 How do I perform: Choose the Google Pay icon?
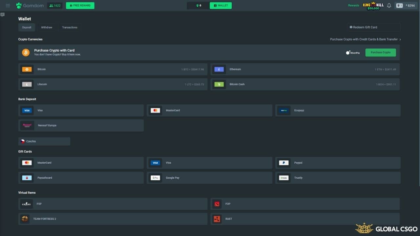(x=155, y=178)
